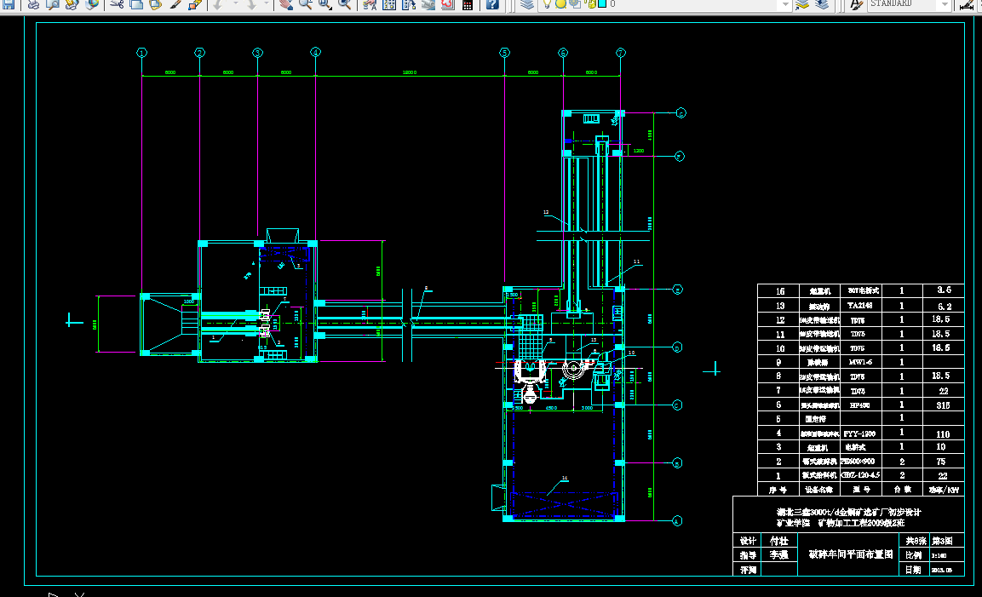Open the Text Style manager icon
982x597 pixels.
855,4
